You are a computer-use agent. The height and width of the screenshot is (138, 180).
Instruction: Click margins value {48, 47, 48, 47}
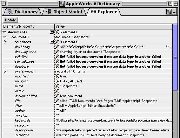point(69,81)
